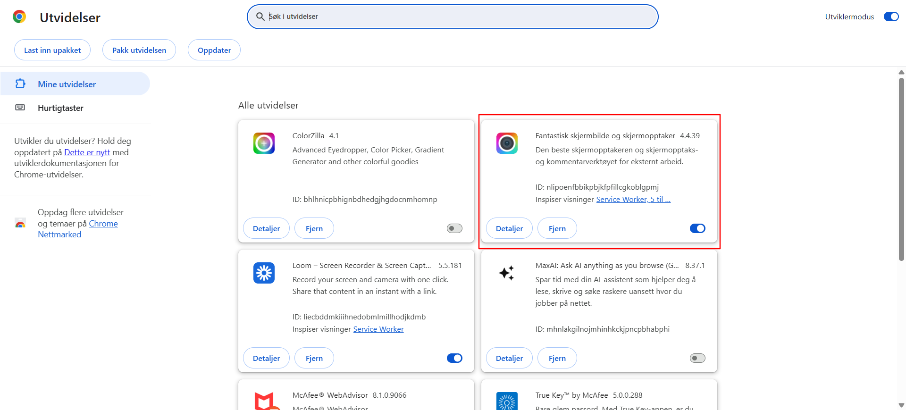Disable Fantastisk skjermbilde extension toggle
Image resolution: width=906 pixels, height=410 pixels.
[697, 228]
